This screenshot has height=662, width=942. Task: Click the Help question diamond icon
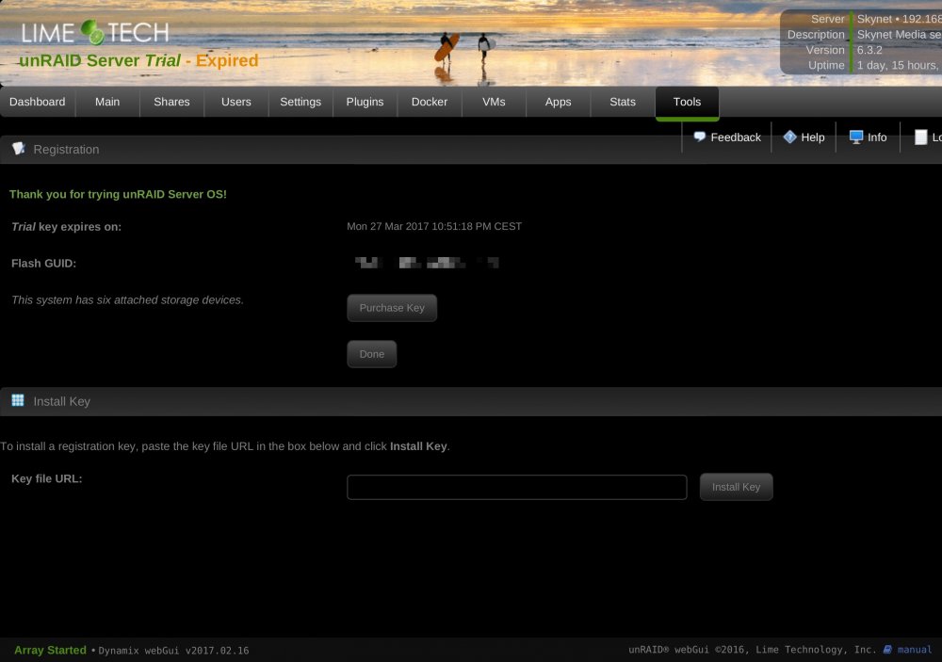(x=789, y=137)
